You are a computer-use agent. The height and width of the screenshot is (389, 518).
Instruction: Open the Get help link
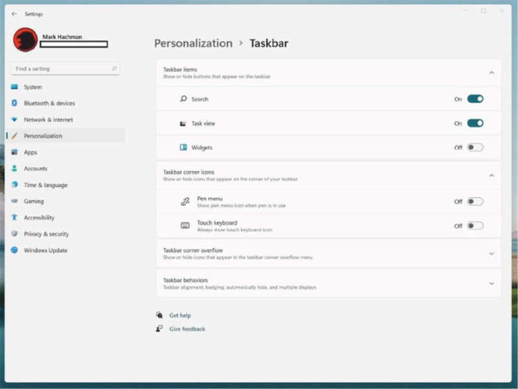[180, 316]
